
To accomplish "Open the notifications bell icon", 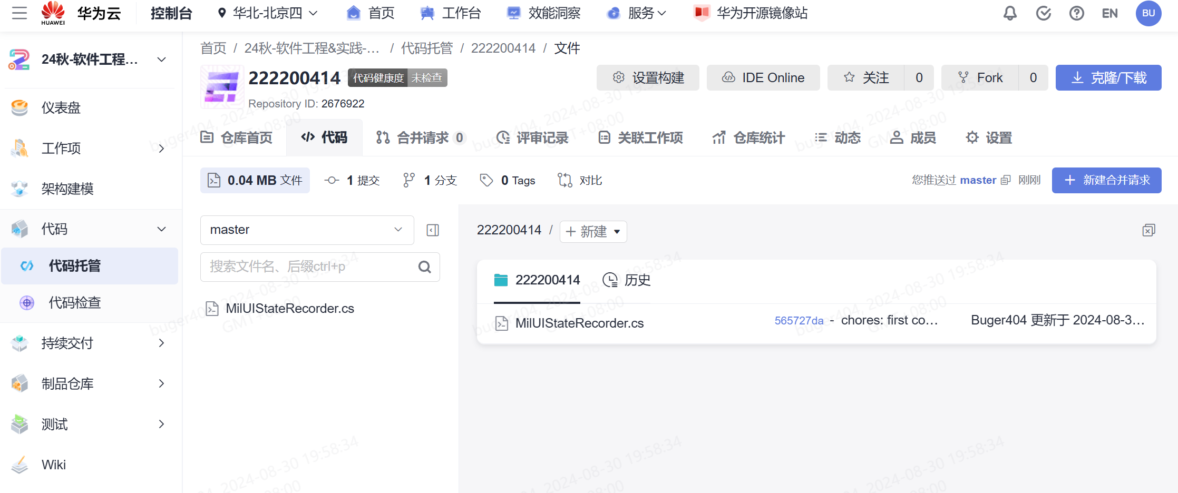I will coord(1010,13).
